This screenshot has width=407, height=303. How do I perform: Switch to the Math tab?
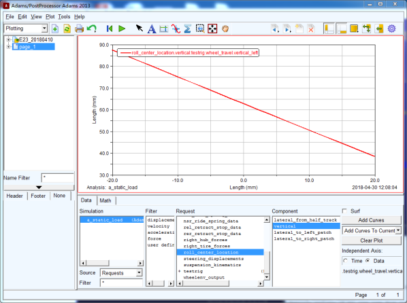click(x=105, y=200)
